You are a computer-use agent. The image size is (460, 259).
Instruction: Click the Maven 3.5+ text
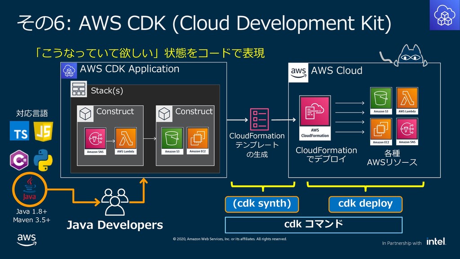(x=31, y=219)
